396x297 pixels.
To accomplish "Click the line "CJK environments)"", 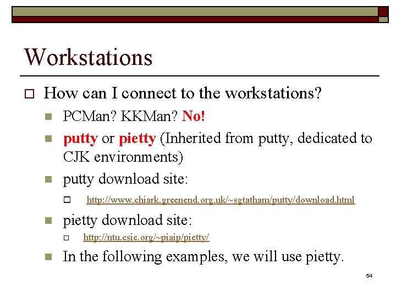I will pos(123,157).
